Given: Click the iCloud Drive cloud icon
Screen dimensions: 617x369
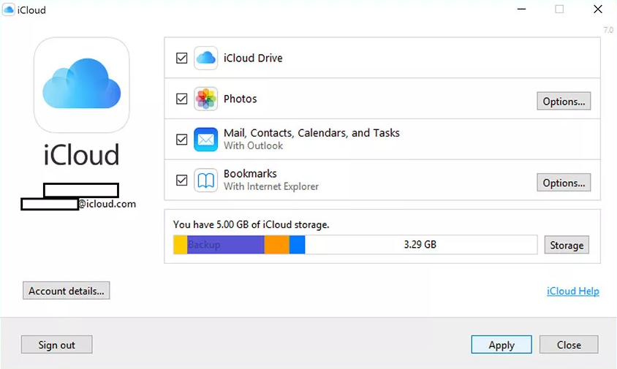Looking at the screenshot, I should coord(205,58).
